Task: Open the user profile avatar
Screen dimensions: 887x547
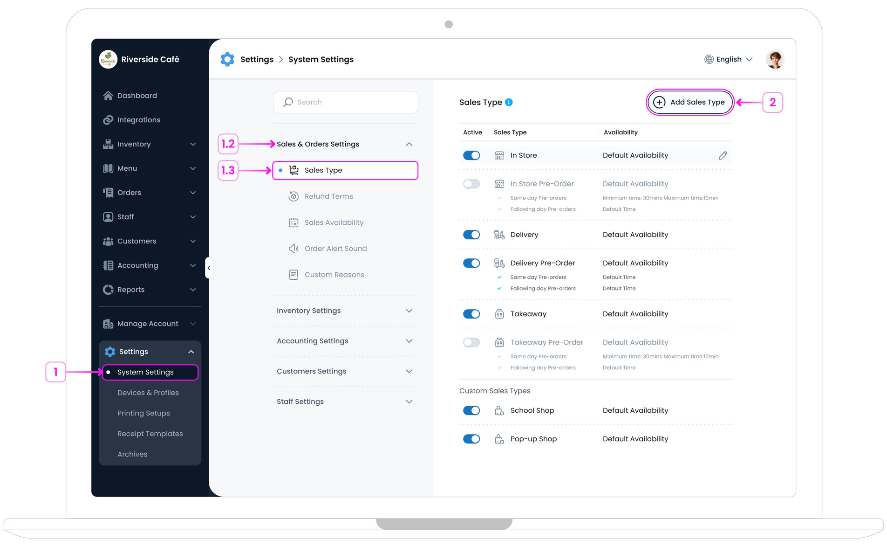Action: pyautogui.click(x=775, y=60)
